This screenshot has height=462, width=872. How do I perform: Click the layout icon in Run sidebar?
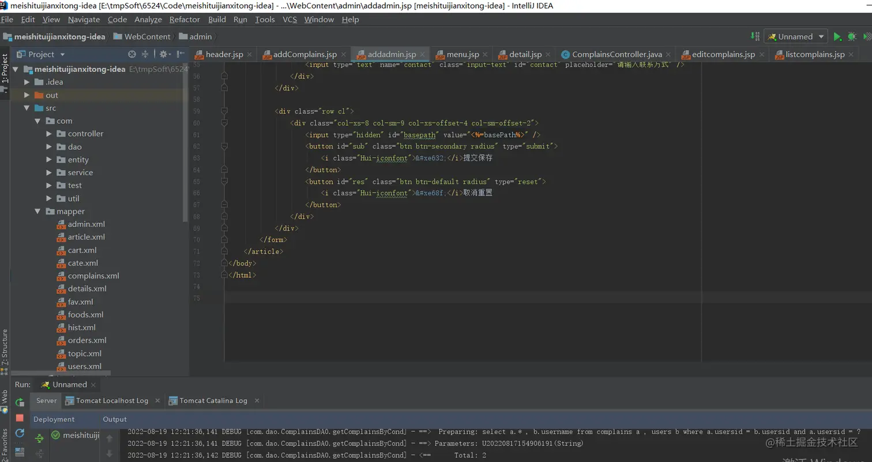point(20,452)
